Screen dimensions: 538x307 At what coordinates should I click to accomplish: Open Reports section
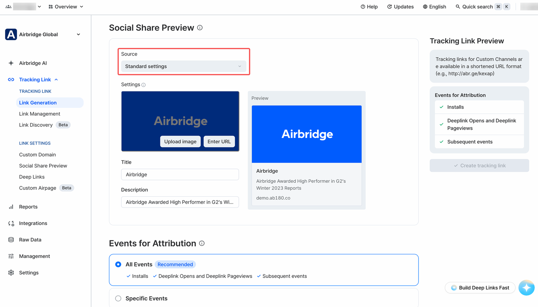pyautogui.click(x=28, y=207)
